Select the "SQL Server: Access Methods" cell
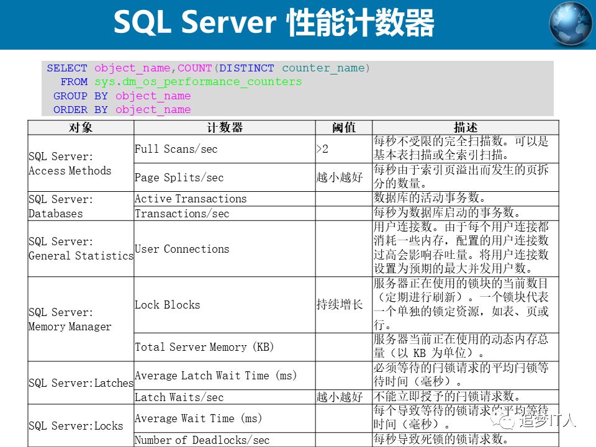596x447 pixels. pyautogui.click(x=81, y=163)
